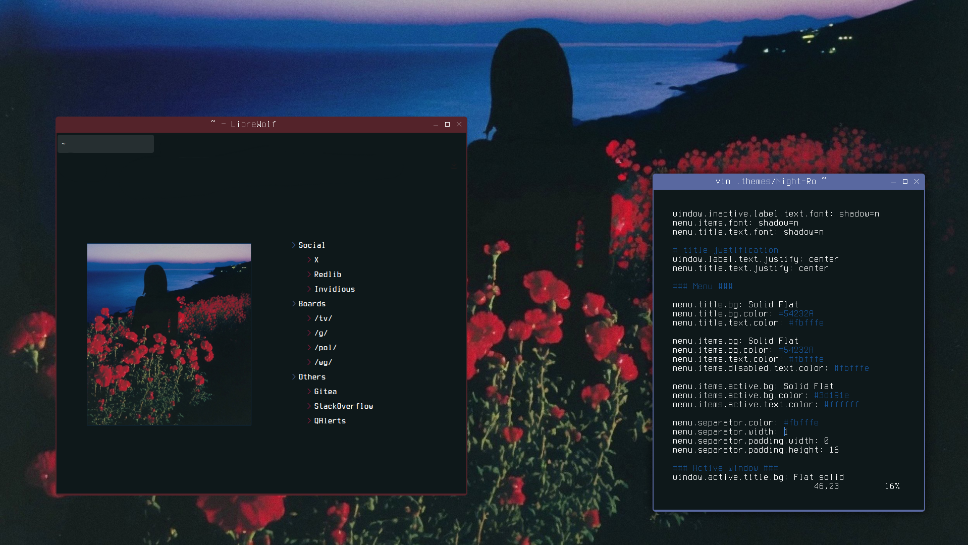Click #fbfffe on menu.separator.color line

(801, 423)
